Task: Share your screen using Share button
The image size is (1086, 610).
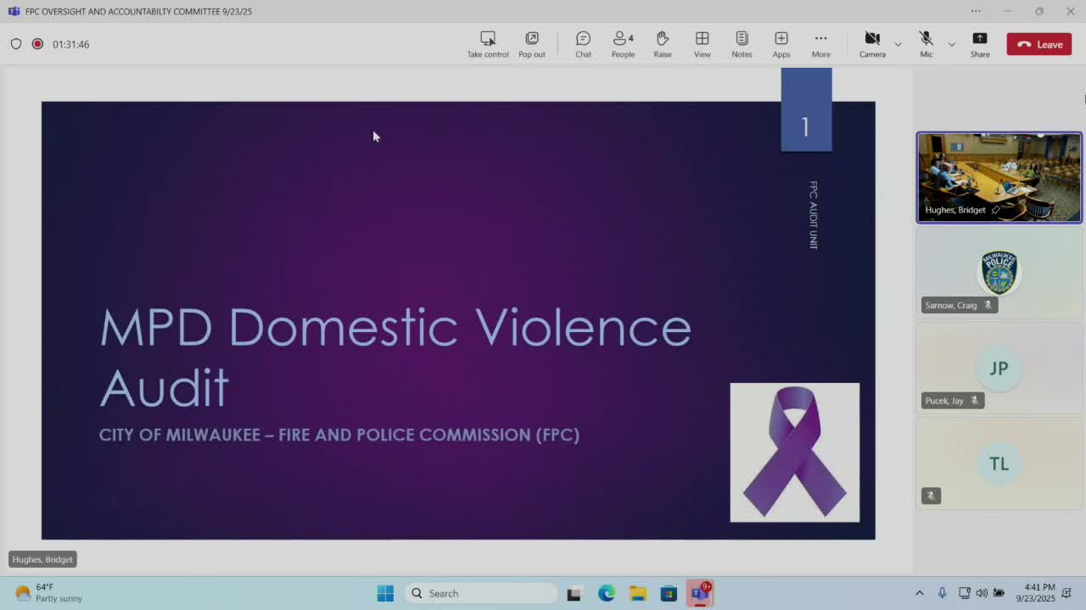Action: point(980,44)
